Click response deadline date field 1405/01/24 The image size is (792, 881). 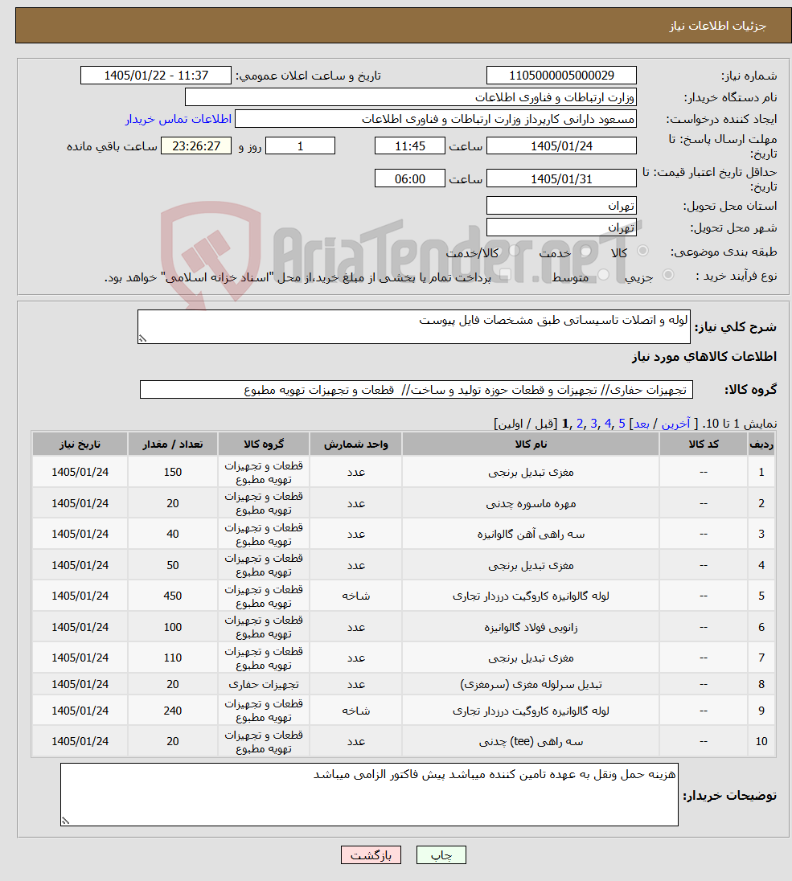tap(561, 146)
